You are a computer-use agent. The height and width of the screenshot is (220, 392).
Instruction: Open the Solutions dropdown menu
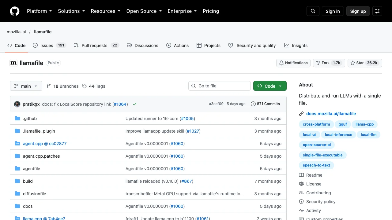[x=71, y=11]
